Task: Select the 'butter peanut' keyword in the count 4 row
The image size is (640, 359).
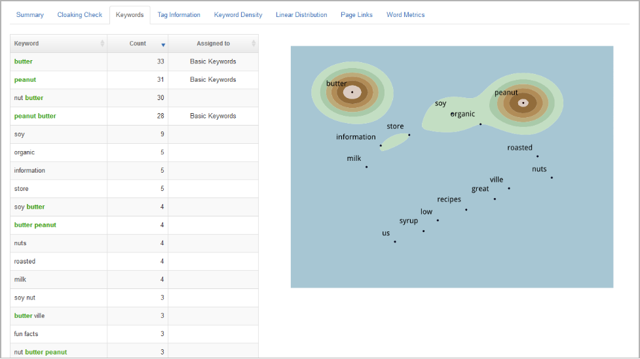Action: [35, 225]
